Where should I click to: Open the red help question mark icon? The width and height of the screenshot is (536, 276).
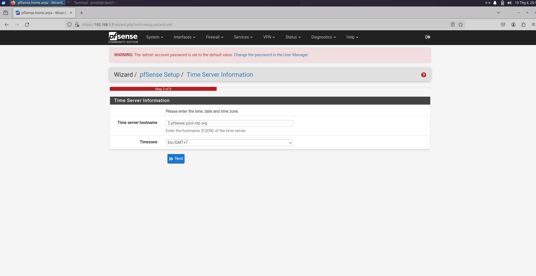[x=423, y=75]
